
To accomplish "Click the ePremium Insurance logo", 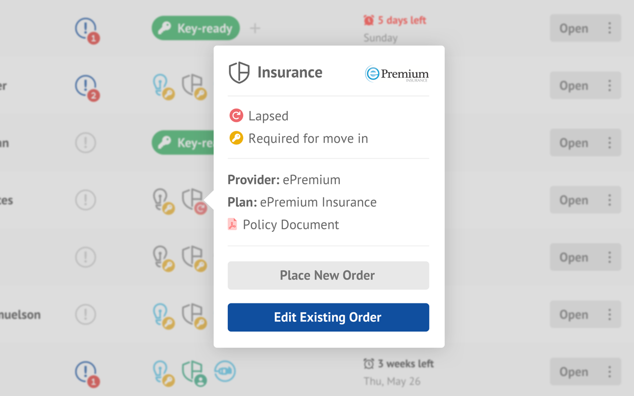I will [397, 74].
